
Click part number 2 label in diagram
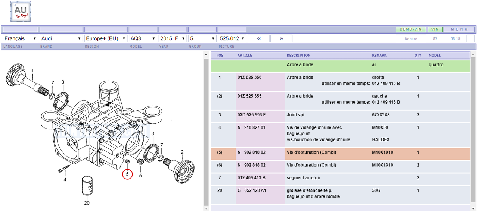(182, 152)
